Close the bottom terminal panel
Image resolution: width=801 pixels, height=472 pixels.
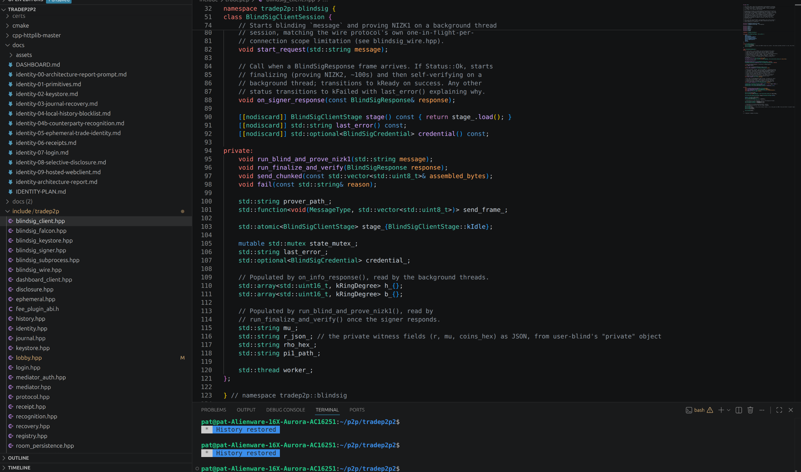pos(791,410)
